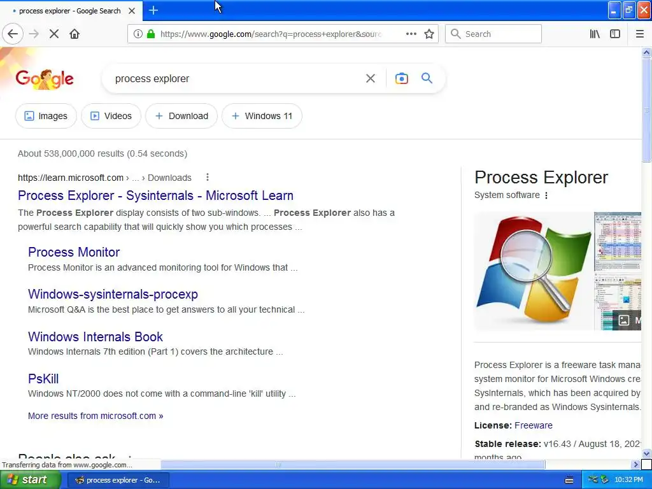652x489 pixels.
Task: Open Process Explorer - Sysinternals result
Action: coord(155,195)
